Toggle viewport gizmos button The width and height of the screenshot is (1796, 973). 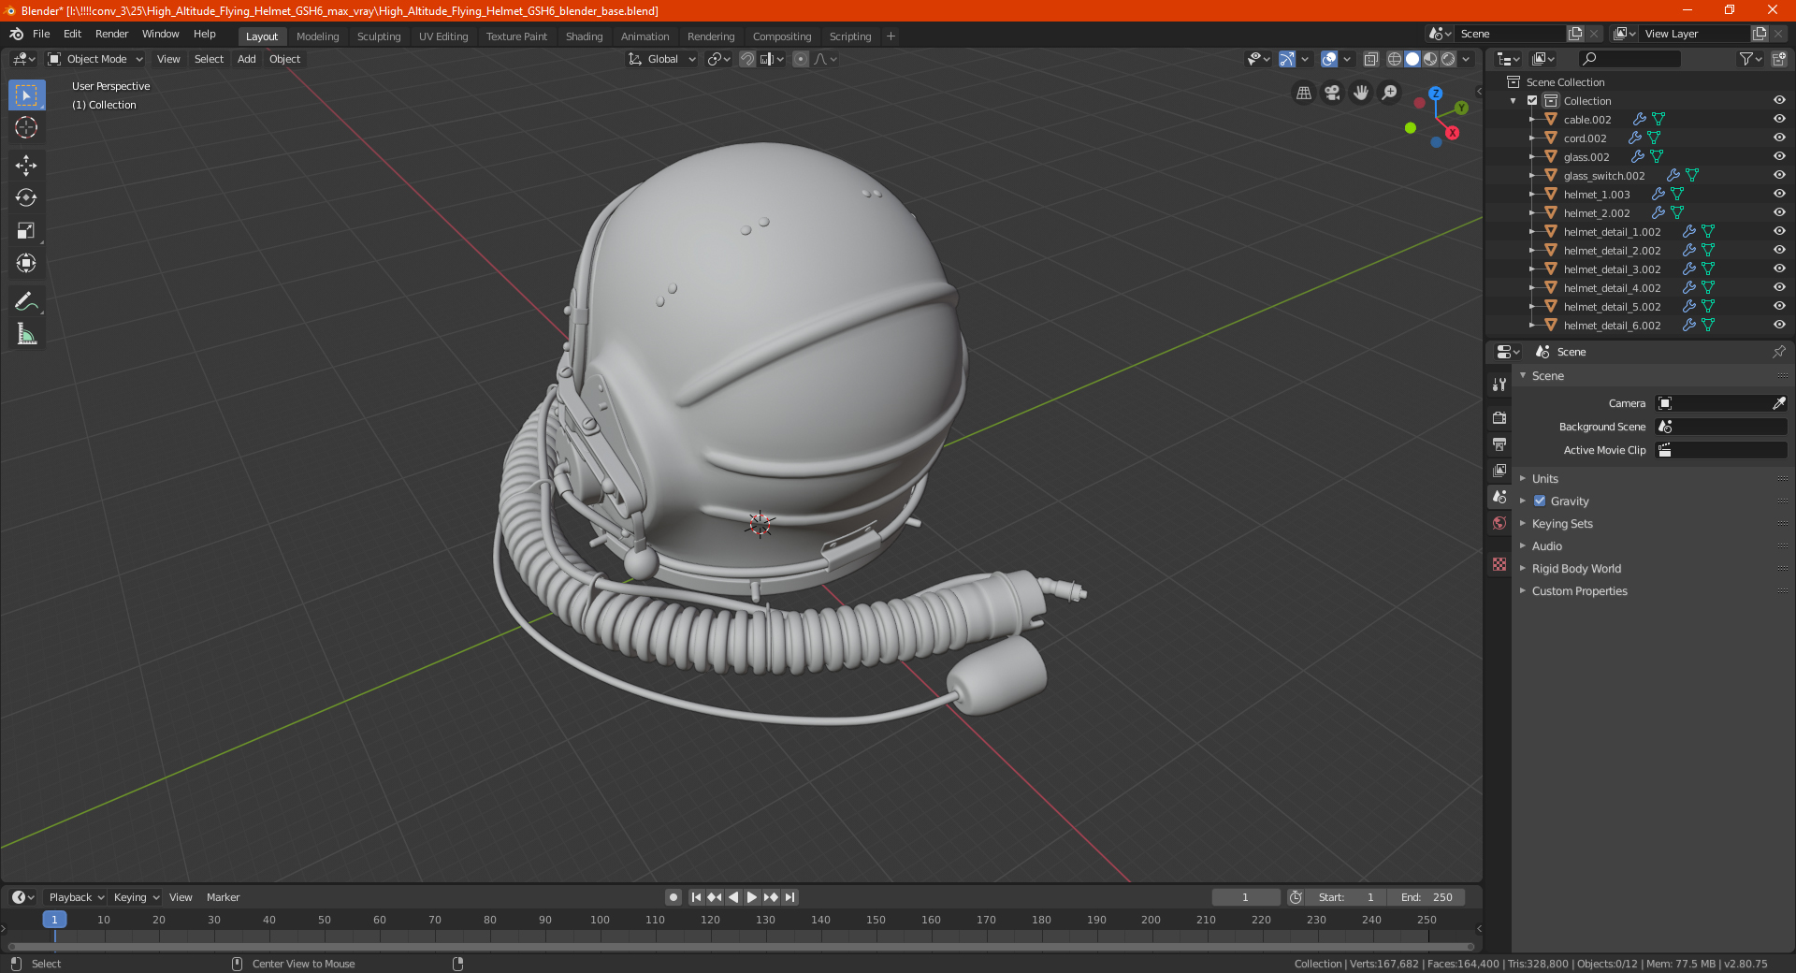(1287, 59)
